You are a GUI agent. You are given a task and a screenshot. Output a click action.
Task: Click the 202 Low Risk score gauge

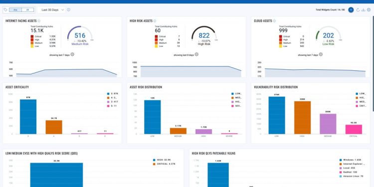coord(329,36)
